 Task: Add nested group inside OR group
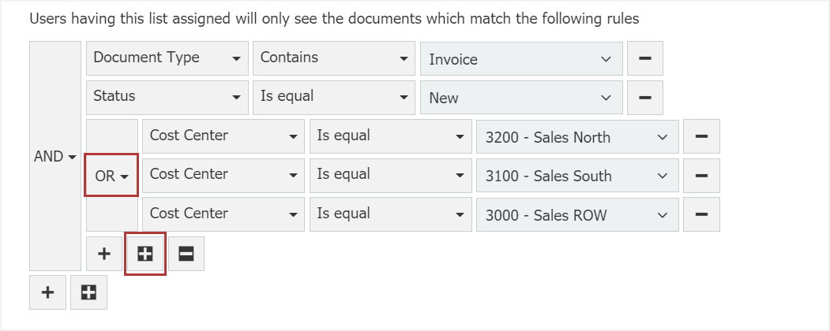tap(145, 254)
